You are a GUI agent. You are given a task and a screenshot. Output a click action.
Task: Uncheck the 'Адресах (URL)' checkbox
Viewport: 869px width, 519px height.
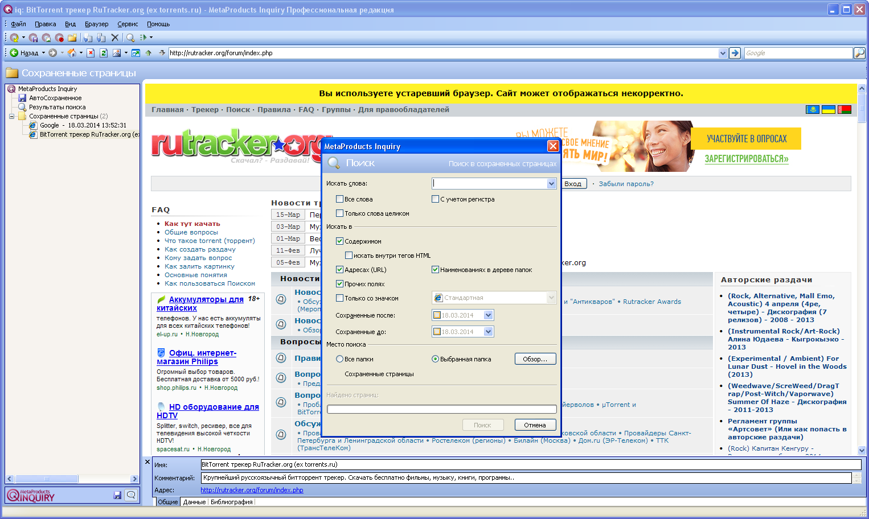click(x=339, y=270)
